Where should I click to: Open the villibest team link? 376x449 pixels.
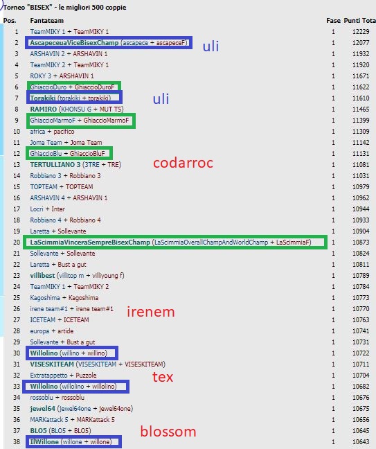[x=42, y=276]
